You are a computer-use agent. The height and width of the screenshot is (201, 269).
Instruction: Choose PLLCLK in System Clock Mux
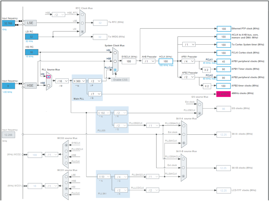pyautogui.click(x=115, y=70)
